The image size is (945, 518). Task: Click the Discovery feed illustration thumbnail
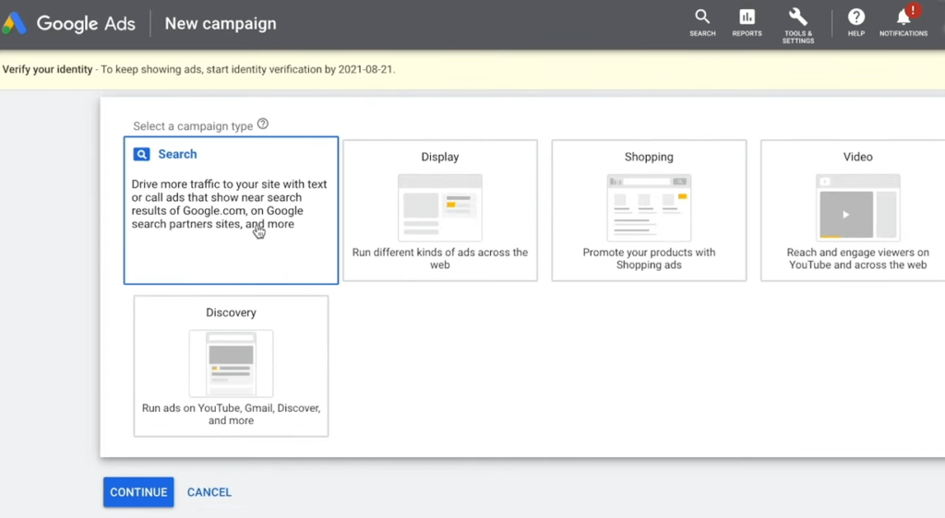click(x=231, y=363)
